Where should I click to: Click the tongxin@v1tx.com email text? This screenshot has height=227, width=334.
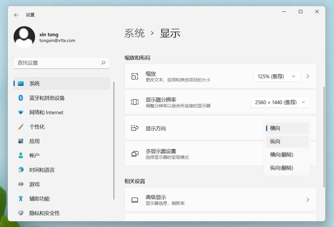(57, 40)
